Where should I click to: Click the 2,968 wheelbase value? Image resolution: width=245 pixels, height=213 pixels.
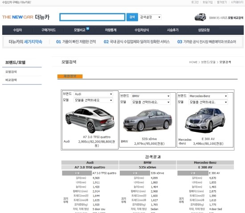154,191
